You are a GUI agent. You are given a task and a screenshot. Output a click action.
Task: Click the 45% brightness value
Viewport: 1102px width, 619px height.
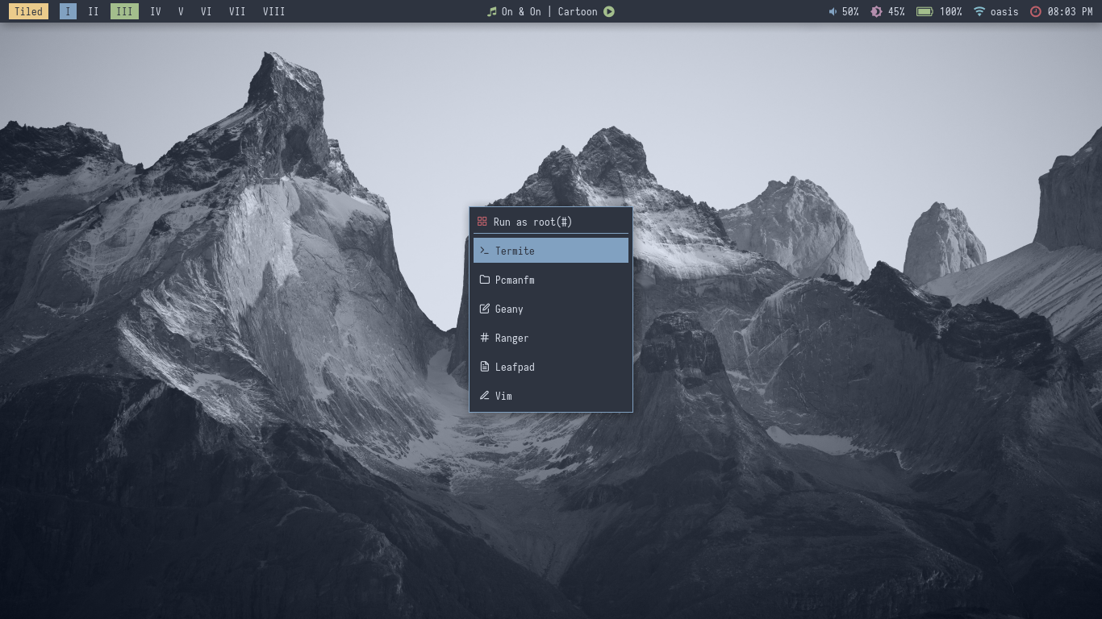coord(896,11)
